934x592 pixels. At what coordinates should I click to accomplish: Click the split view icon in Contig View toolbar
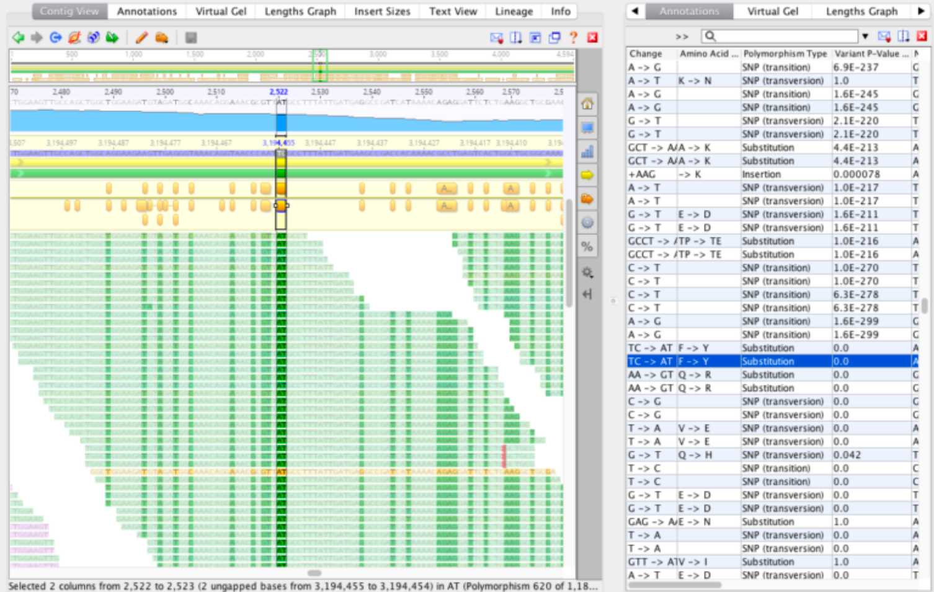pos(516,38)
